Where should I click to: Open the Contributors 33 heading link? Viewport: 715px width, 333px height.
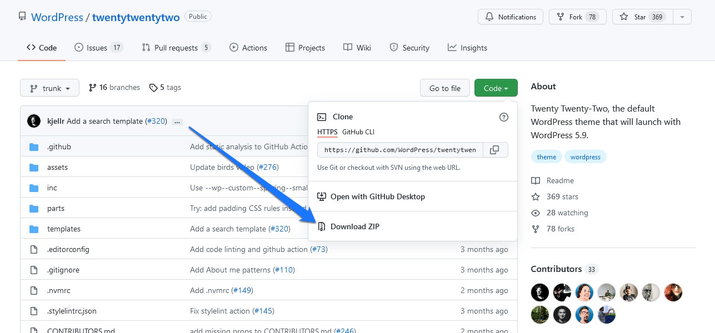pos(564,269)
